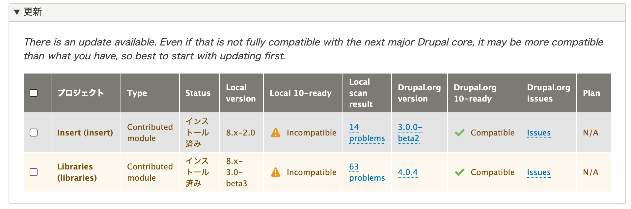The width and height of the screenshot is (631, 209).
Task: Open the 63 problems scan result link
Action: 367,172
